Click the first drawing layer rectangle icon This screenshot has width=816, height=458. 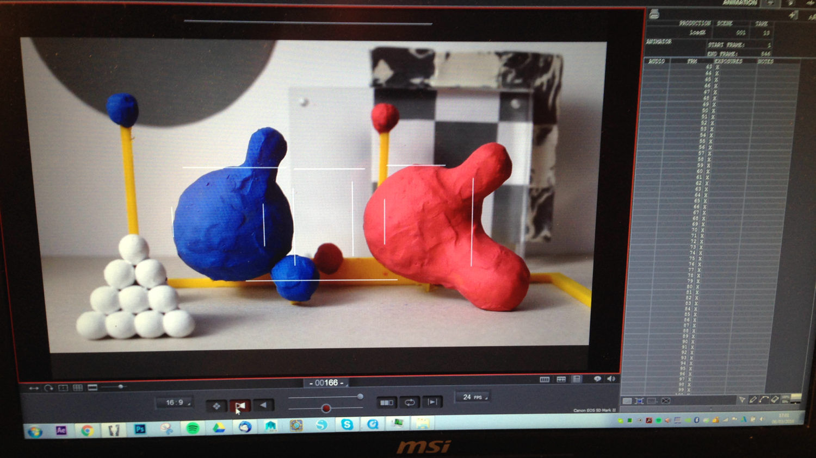coord(627,401)
